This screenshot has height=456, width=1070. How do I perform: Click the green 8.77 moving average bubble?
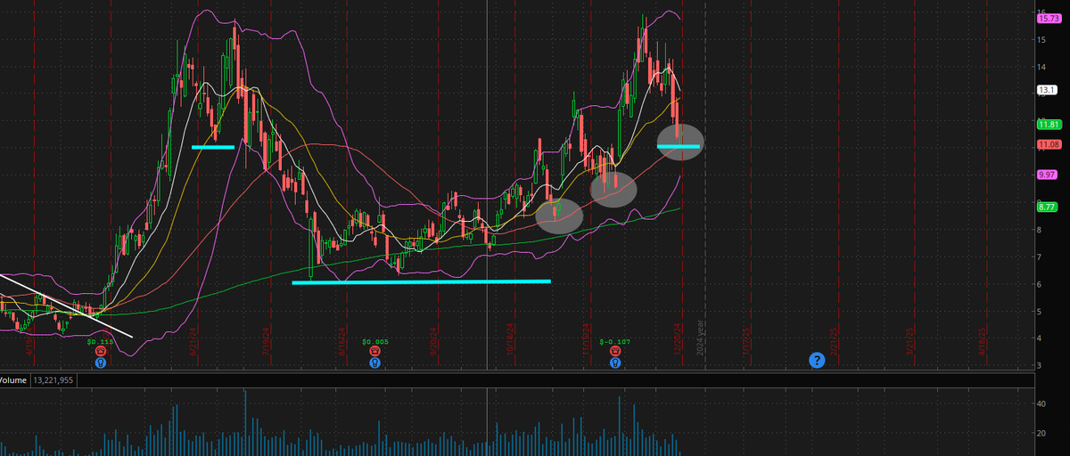1047,207
